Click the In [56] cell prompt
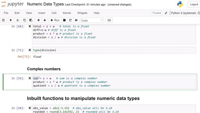The image size is (200, 113). pyautogui.click(x=18, y=78)
